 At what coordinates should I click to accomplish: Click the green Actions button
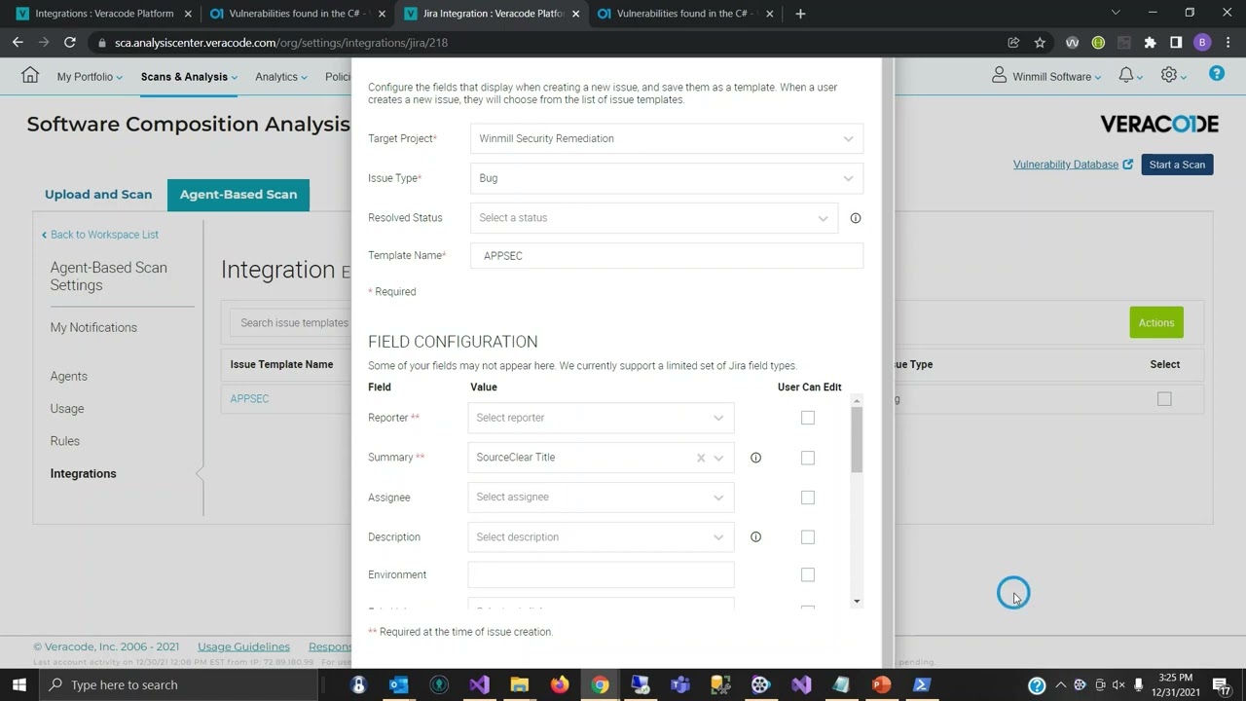pyautogui.click(x=1156, y=323)
